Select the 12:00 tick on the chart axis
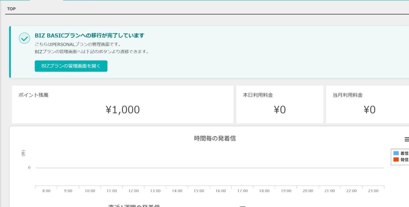This screenshot has width=409, height=207. [134, 191]
